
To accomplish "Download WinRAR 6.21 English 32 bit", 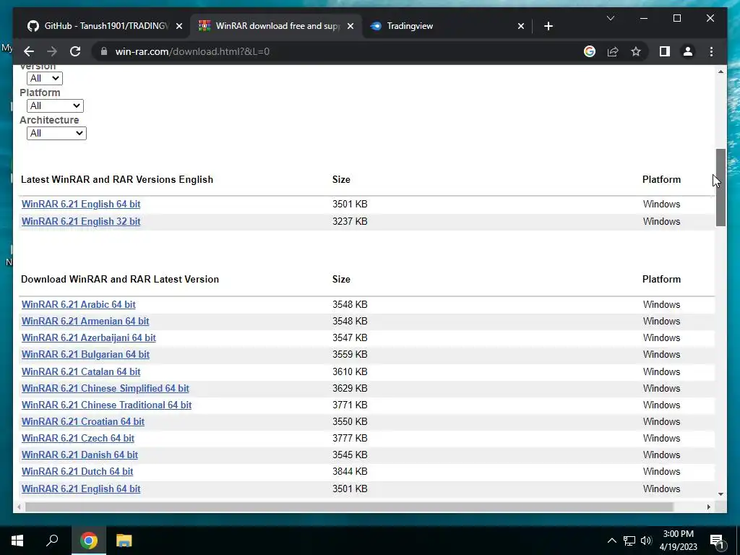I will coord(81,221).
